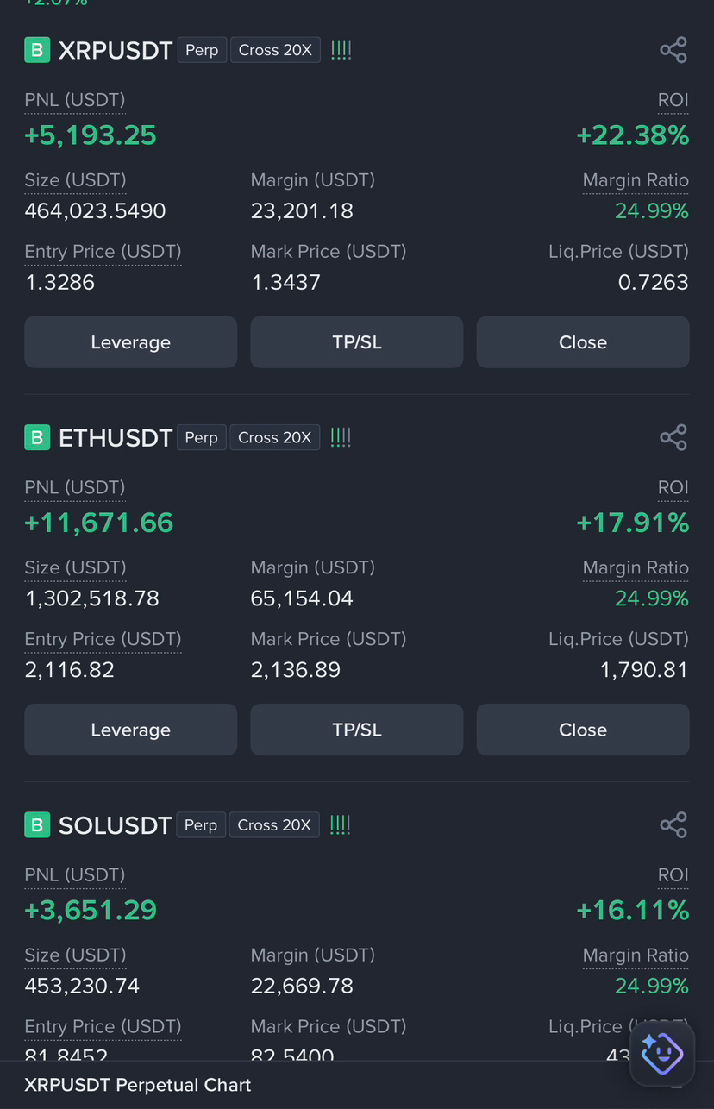Screen dimensions: 714x1109
Task: Set TP/SL on the ETHUSDT position
Action: tap(356, 730)
